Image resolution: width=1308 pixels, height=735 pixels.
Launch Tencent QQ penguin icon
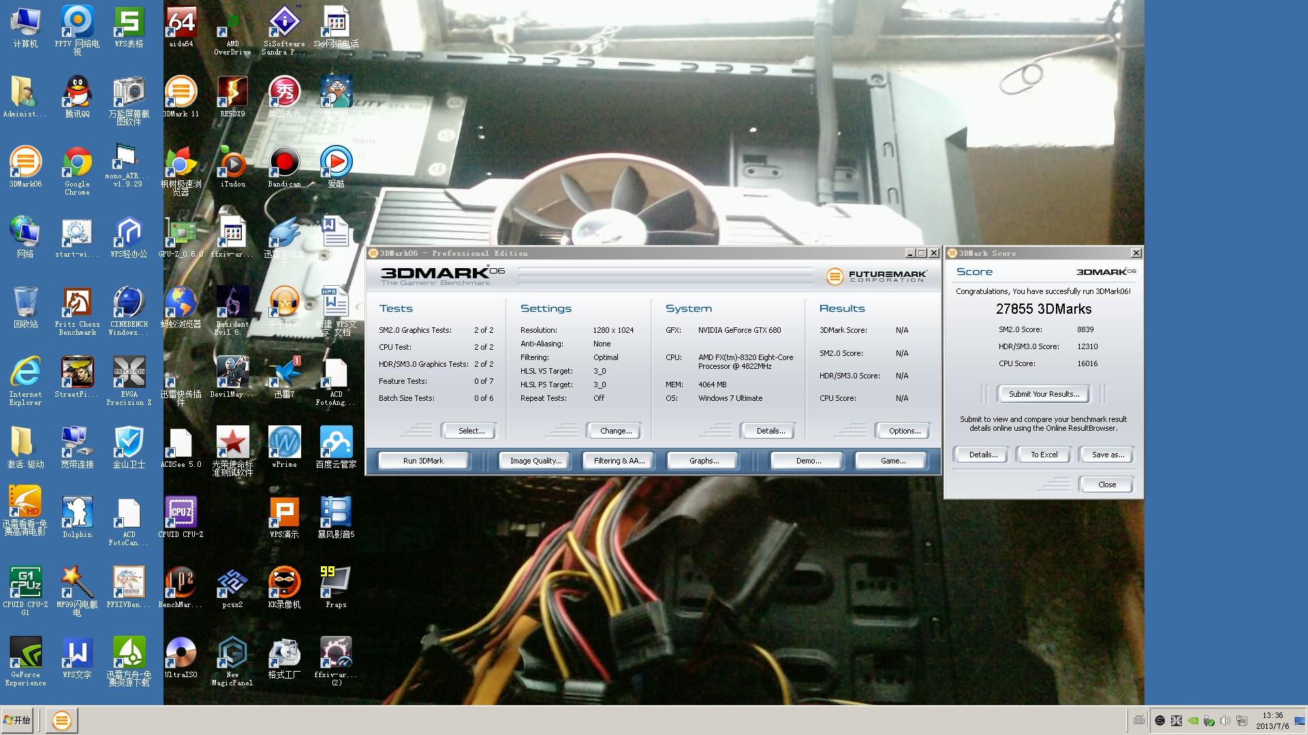pyautogui.click(x=77, y=97)
